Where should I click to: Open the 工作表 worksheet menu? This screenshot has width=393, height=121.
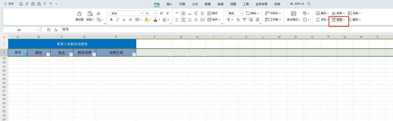coord(273,20)
